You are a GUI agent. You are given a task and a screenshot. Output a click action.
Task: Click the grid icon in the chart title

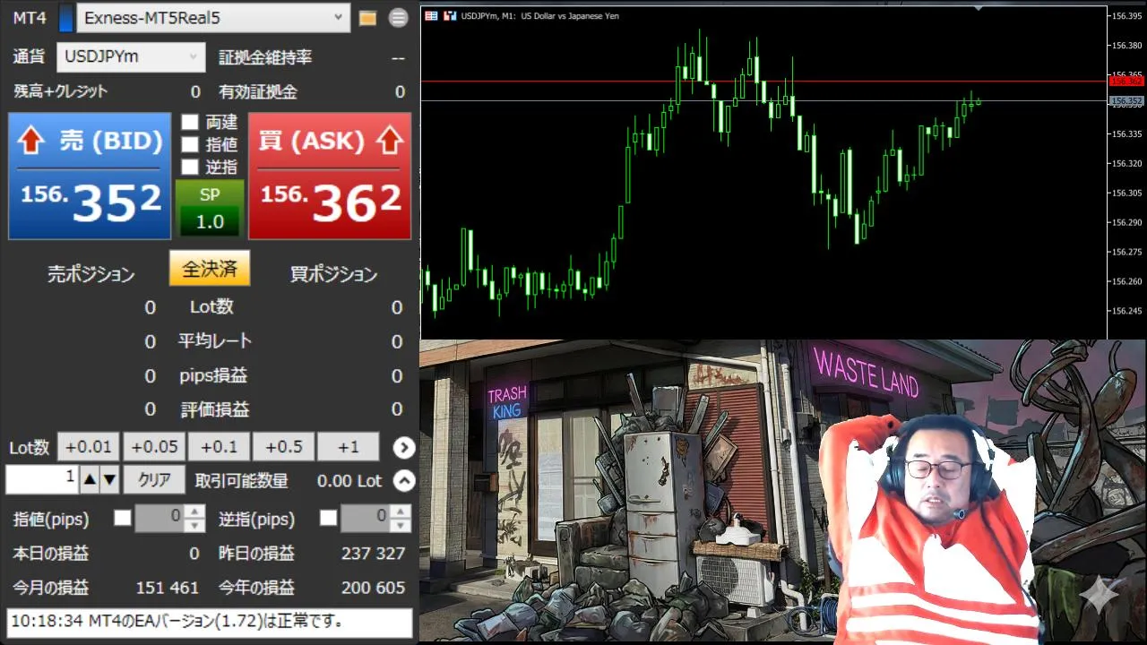click(431, 16)
